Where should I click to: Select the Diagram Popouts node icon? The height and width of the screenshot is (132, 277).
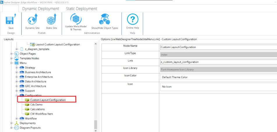(17, 128)
